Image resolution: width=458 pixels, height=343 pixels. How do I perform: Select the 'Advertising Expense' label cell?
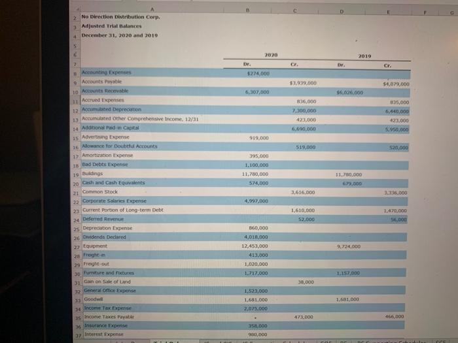105,137
